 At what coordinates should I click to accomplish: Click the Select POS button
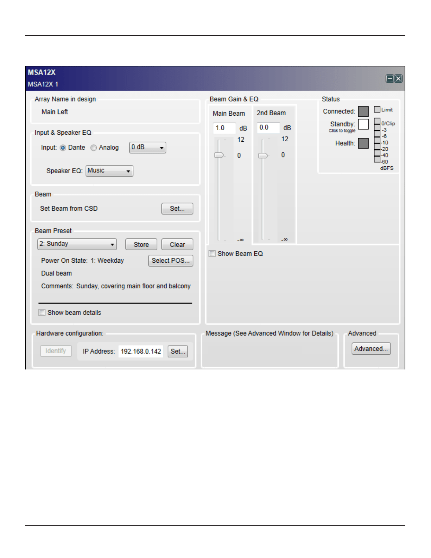click(170, 260)
